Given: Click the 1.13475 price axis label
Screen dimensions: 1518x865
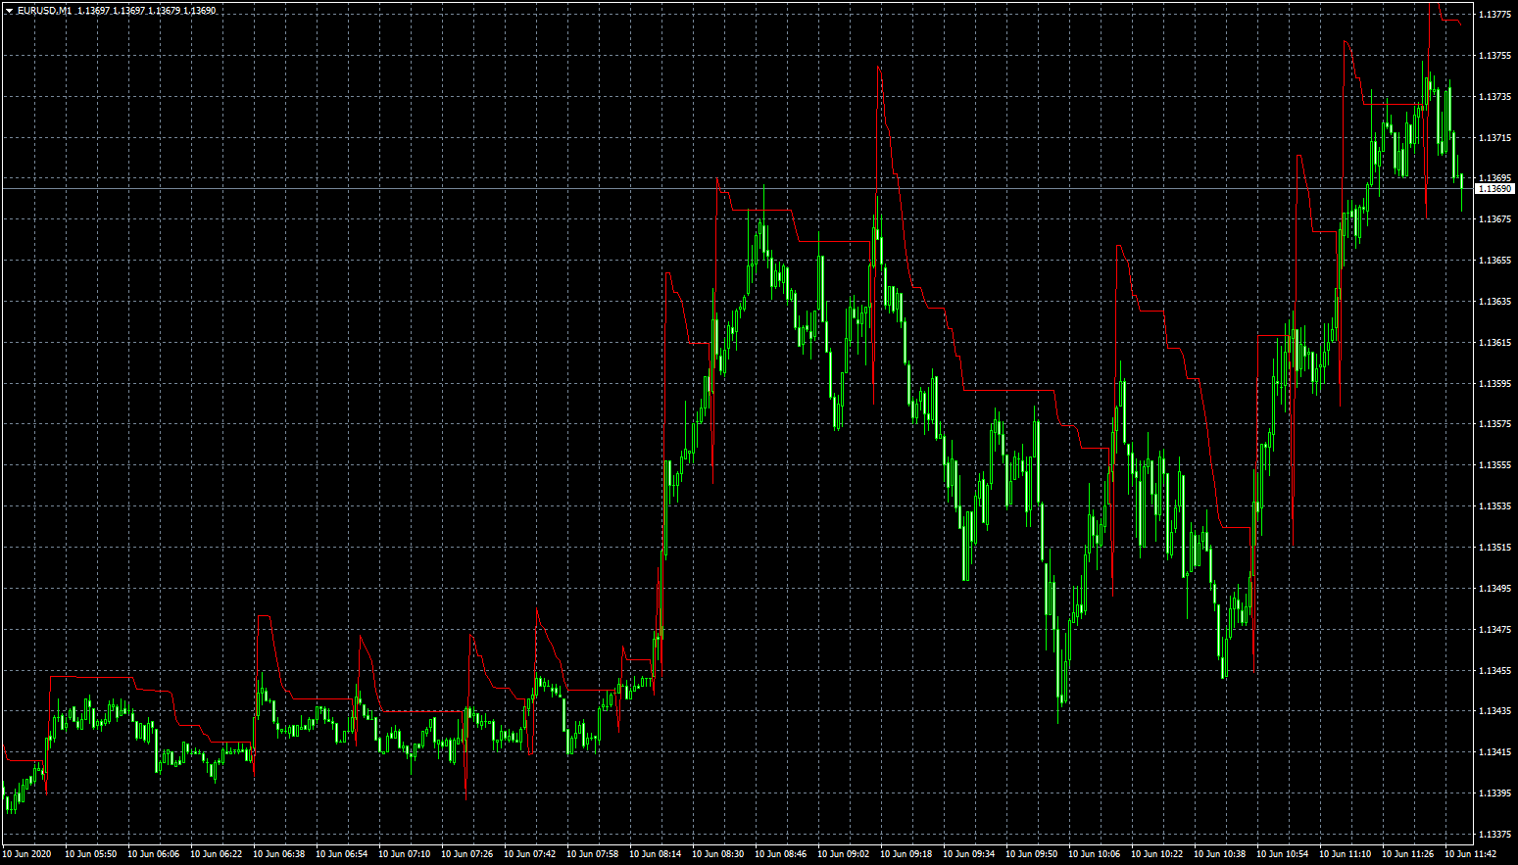Looking at the screenshot, I should pos(1494,630).
